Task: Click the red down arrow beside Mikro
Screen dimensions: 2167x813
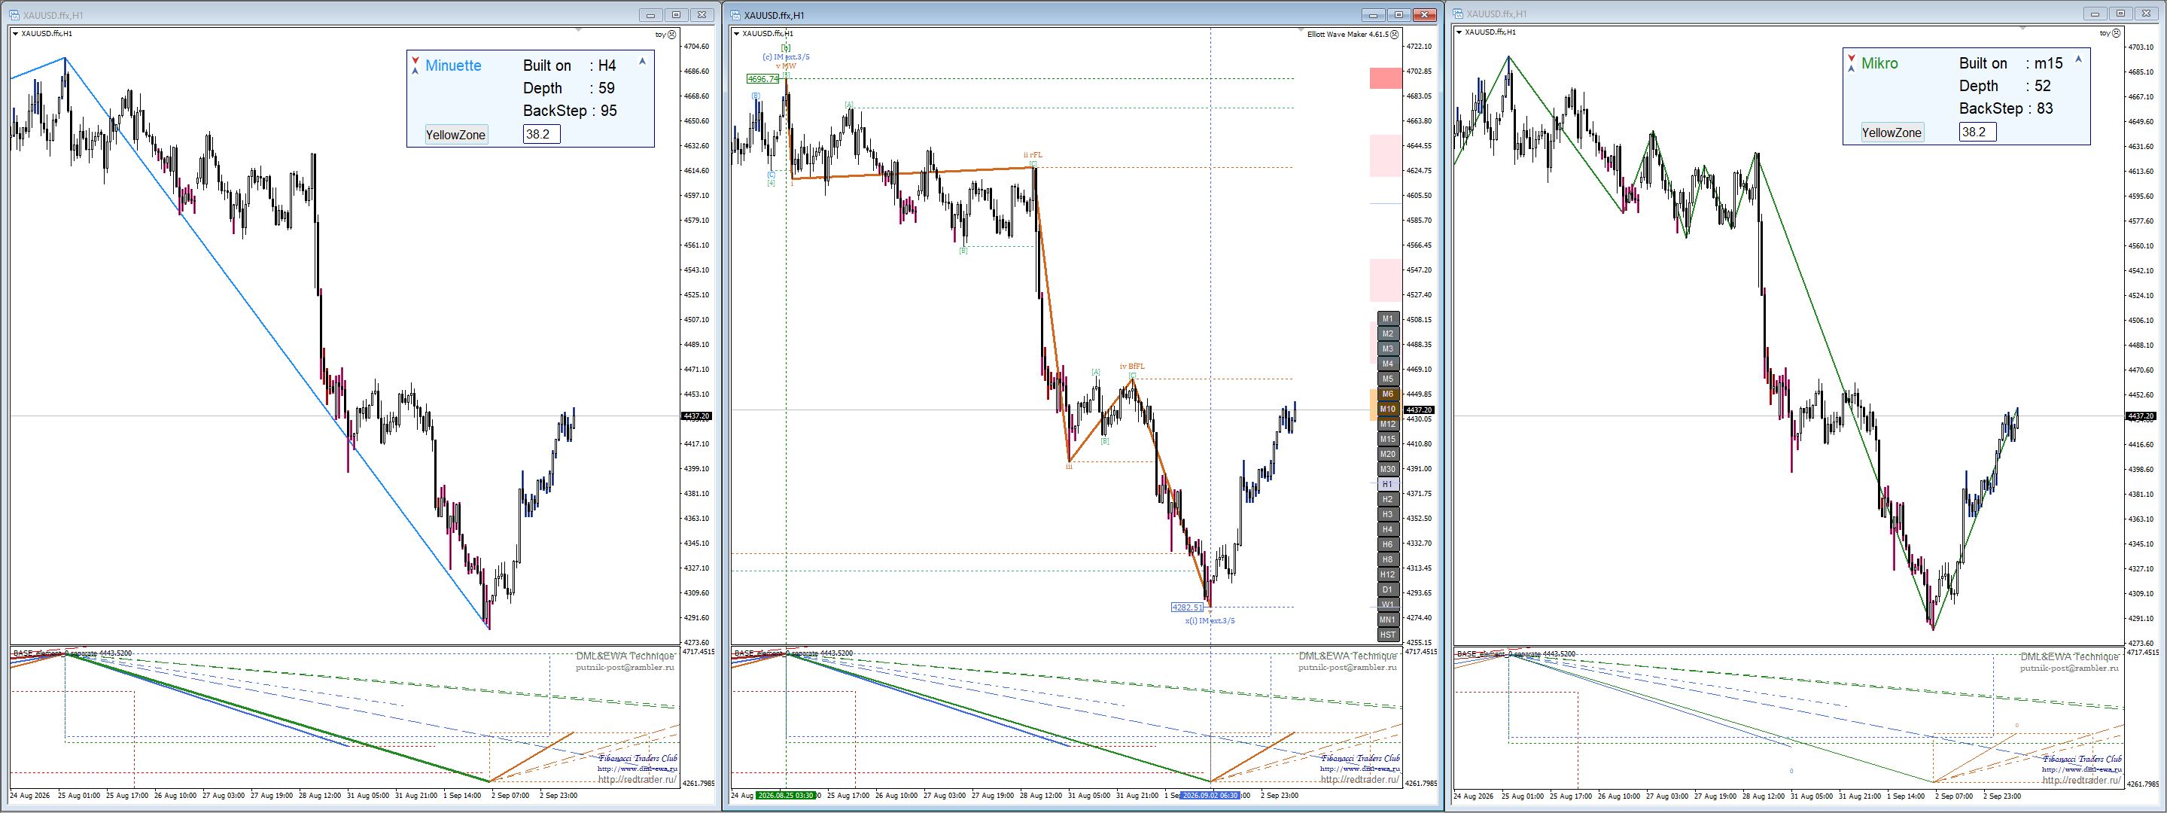Action: pos(1852,58)
